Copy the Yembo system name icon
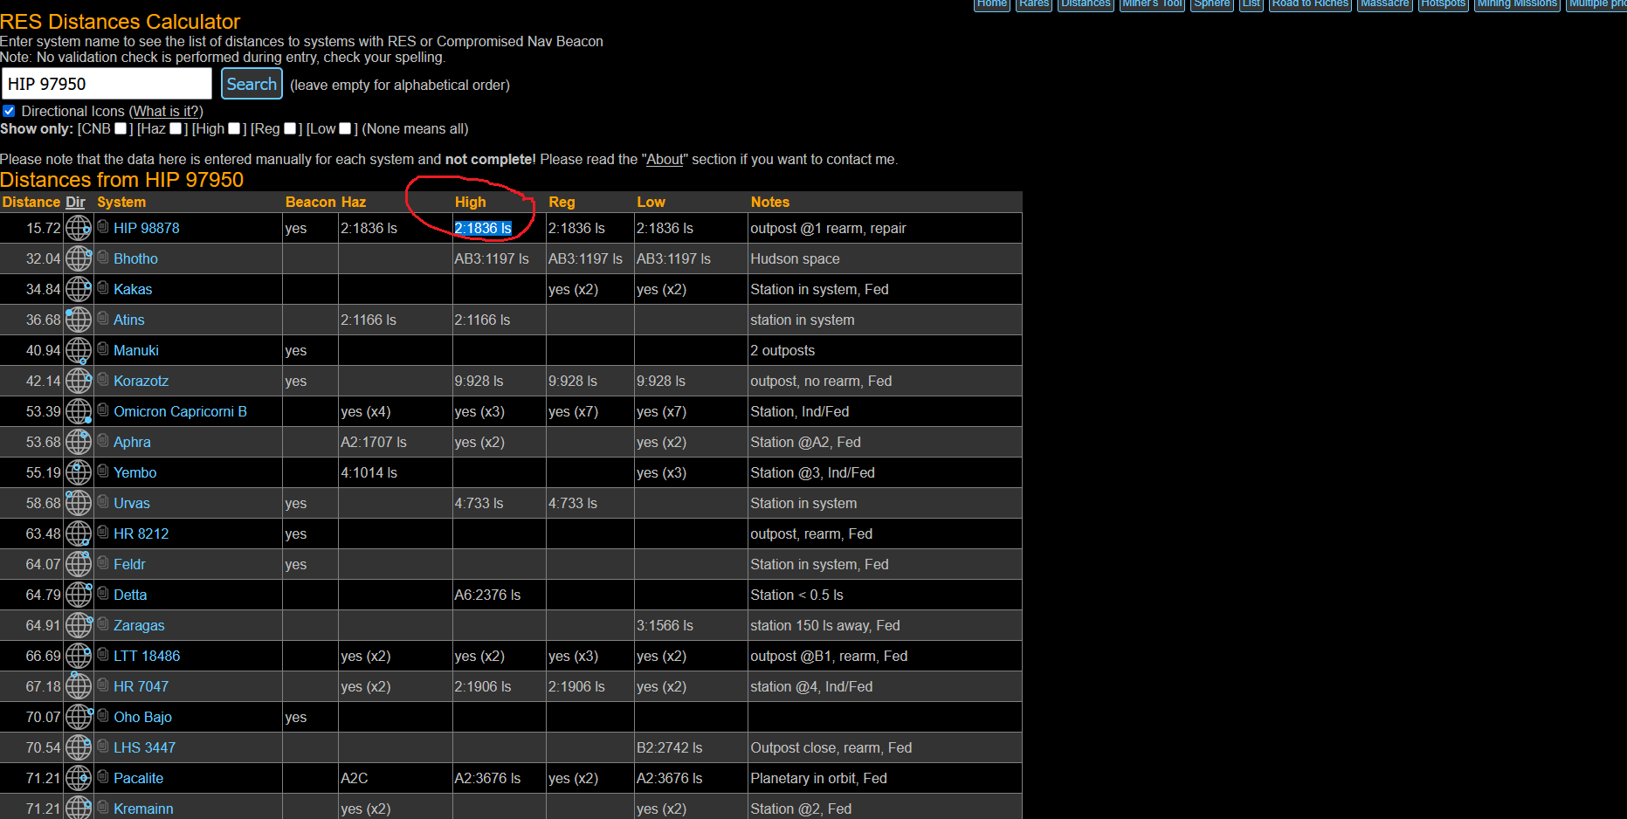This screenshot has width=1627, height=819. [x=103, y=471]
